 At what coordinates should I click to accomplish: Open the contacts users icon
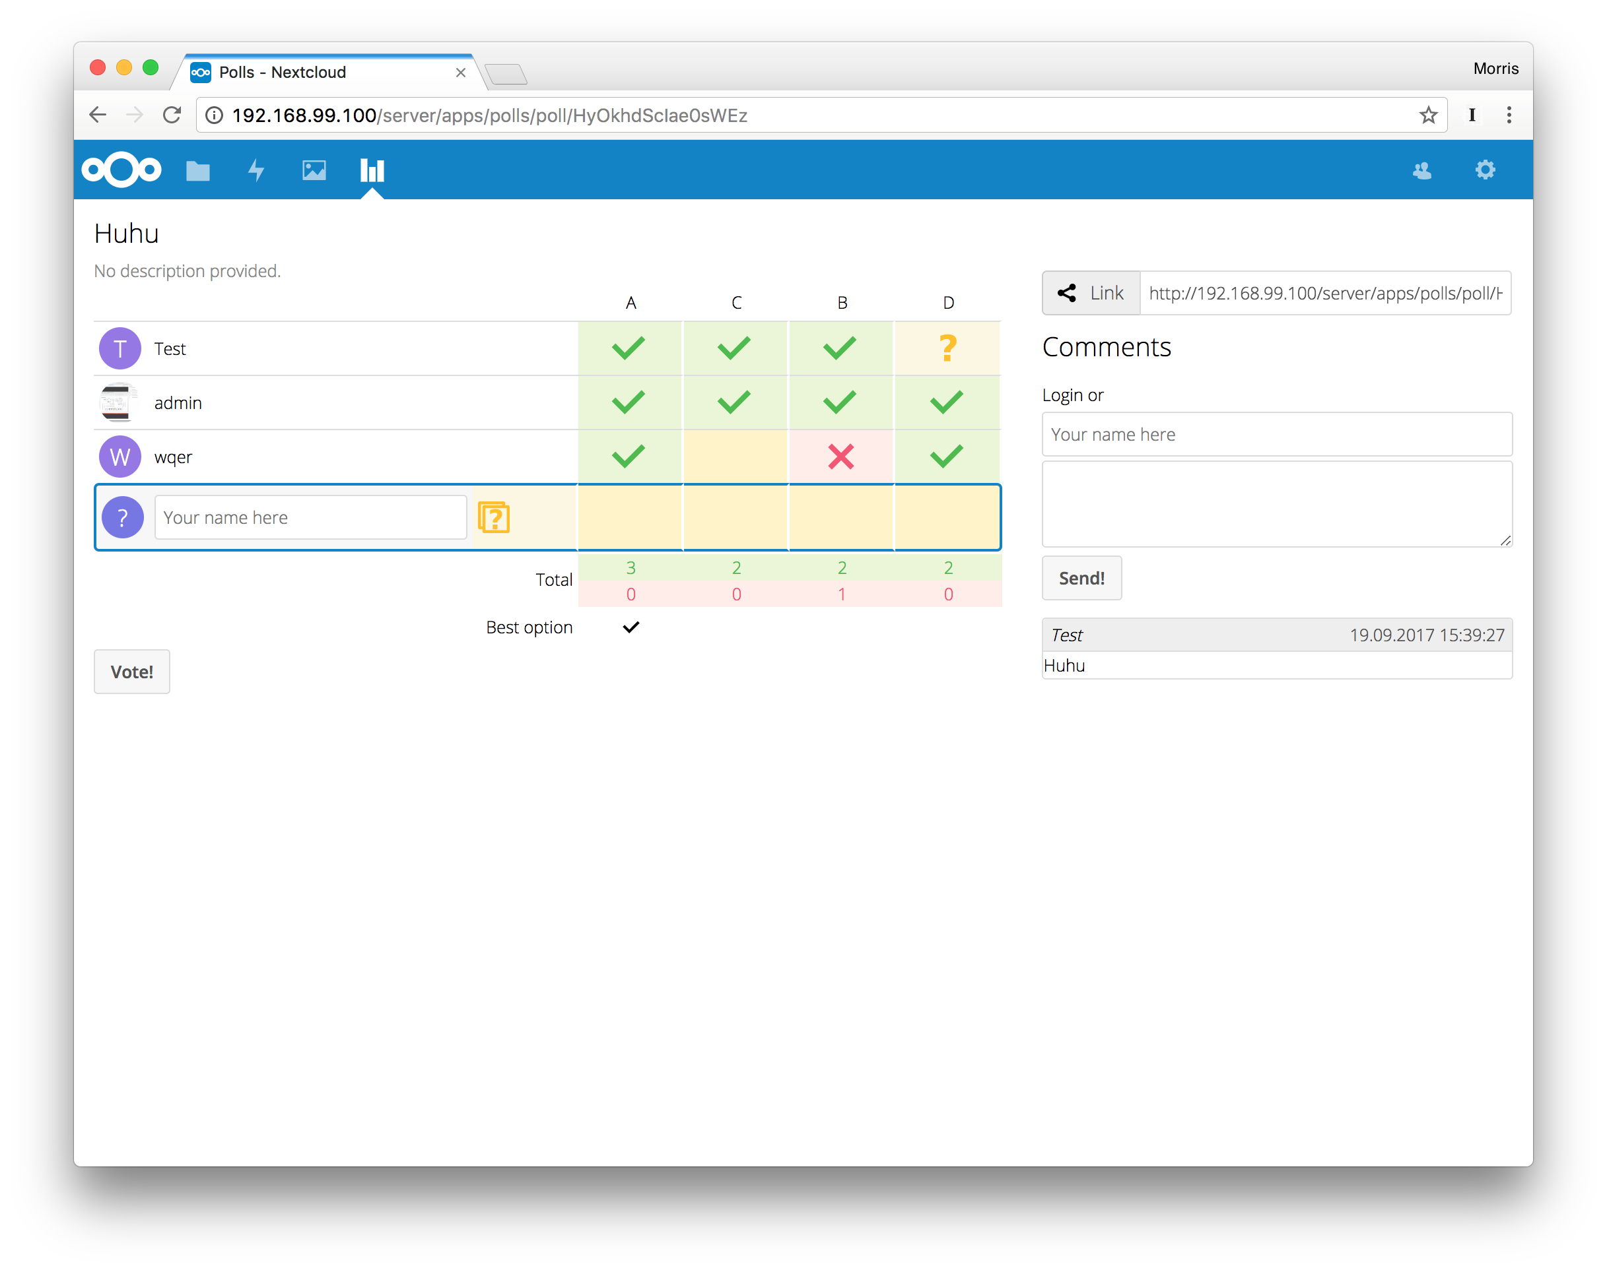click(x=1422, y=170)
